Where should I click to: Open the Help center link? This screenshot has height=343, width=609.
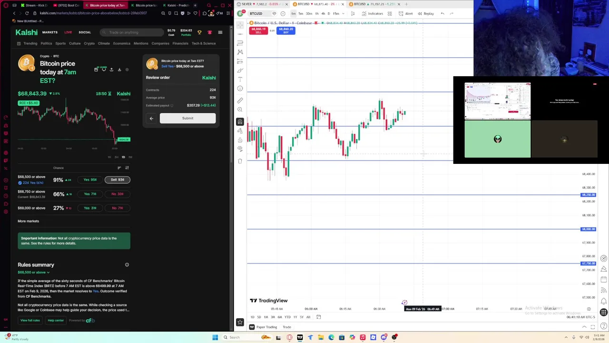click(x=56, y=320)
